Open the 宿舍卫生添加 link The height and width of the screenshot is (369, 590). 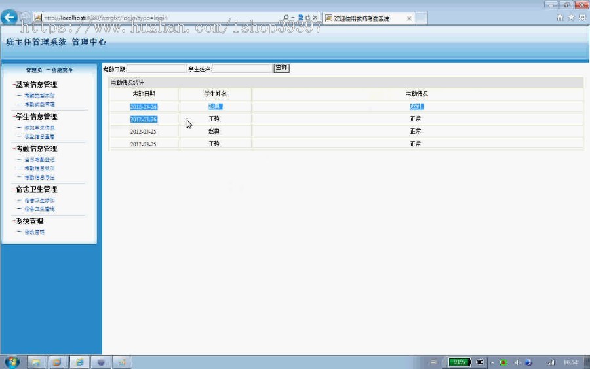(x=39, y=201)
